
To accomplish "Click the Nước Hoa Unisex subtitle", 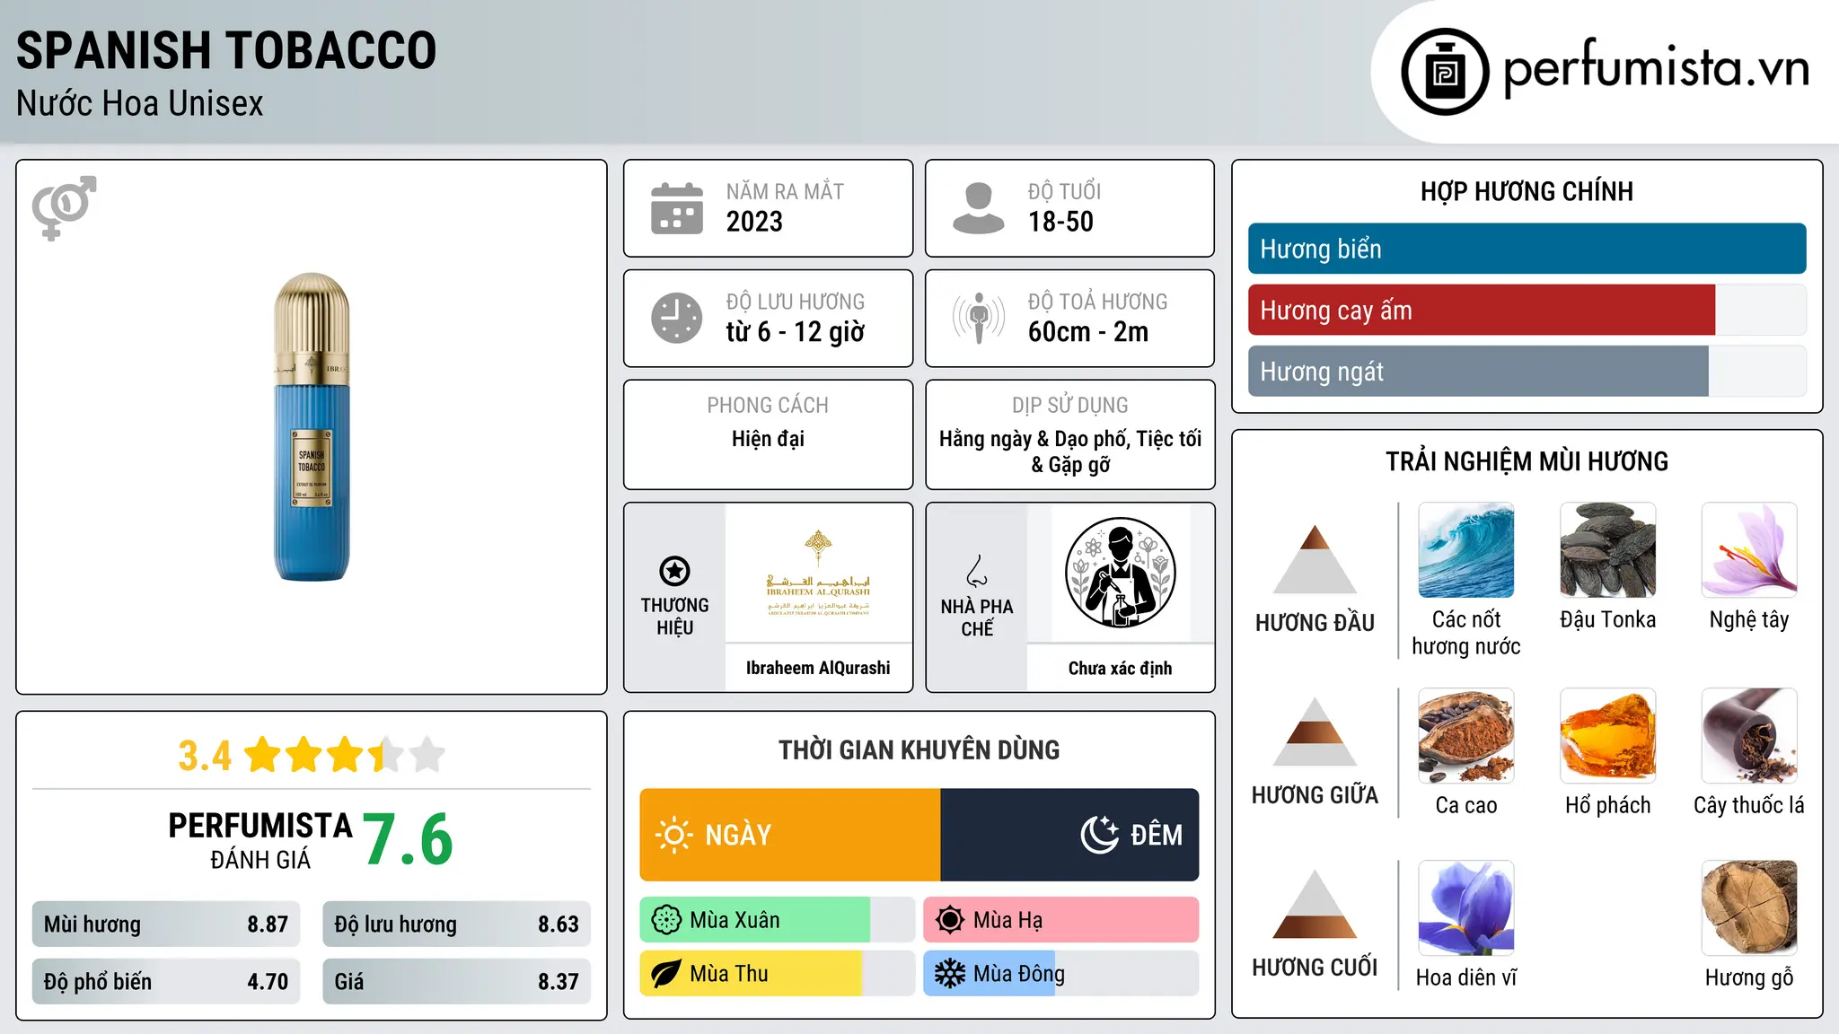I will 140,104.
